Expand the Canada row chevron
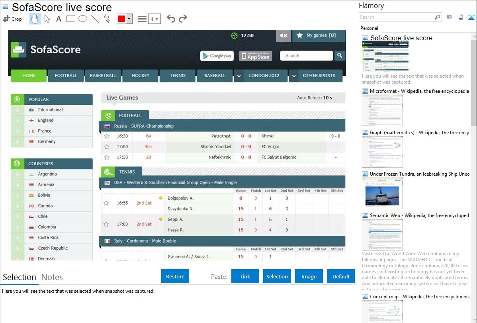The image size is (477, 323). pos(18,206)
